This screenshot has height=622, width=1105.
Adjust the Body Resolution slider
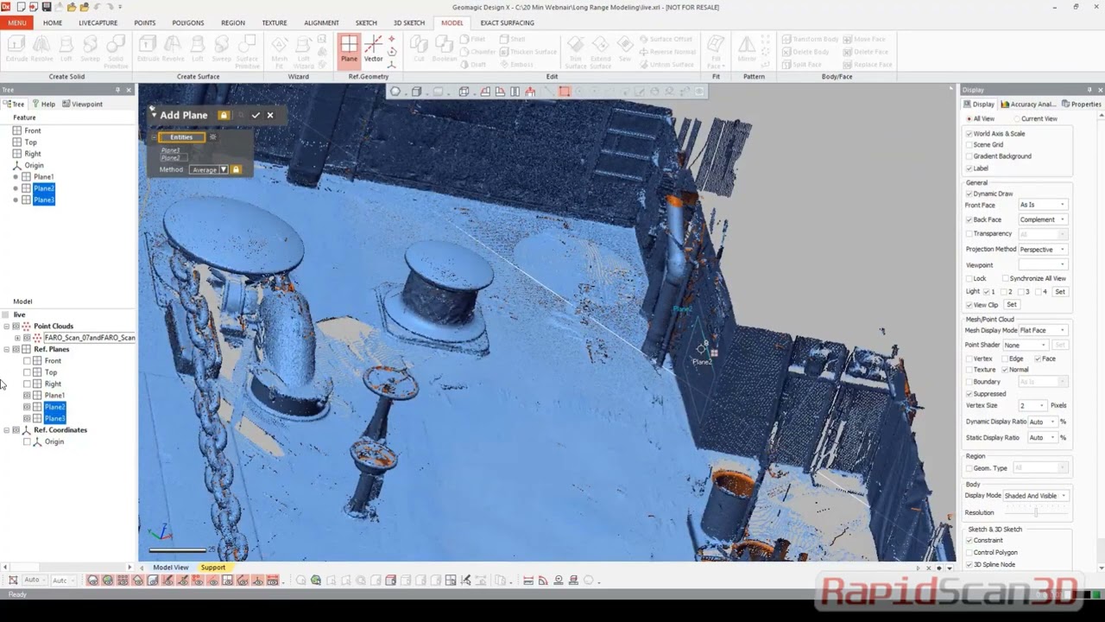tap(1036, 512)
